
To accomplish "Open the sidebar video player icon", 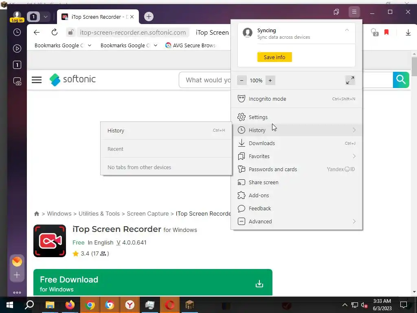I will [17, 48].
